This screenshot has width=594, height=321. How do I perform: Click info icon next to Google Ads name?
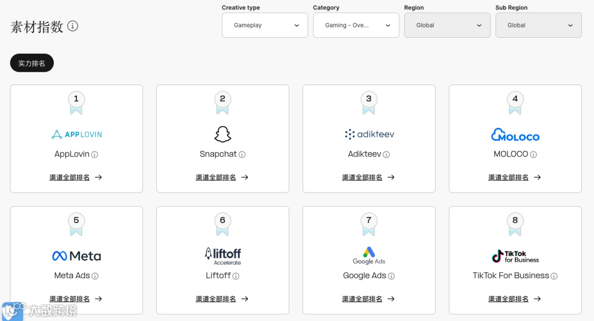click(392, 276)
